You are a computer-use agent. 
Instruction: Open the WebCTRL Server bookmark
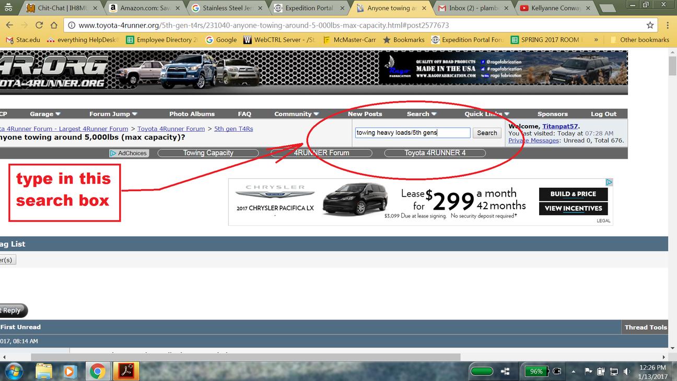(279, 40)
